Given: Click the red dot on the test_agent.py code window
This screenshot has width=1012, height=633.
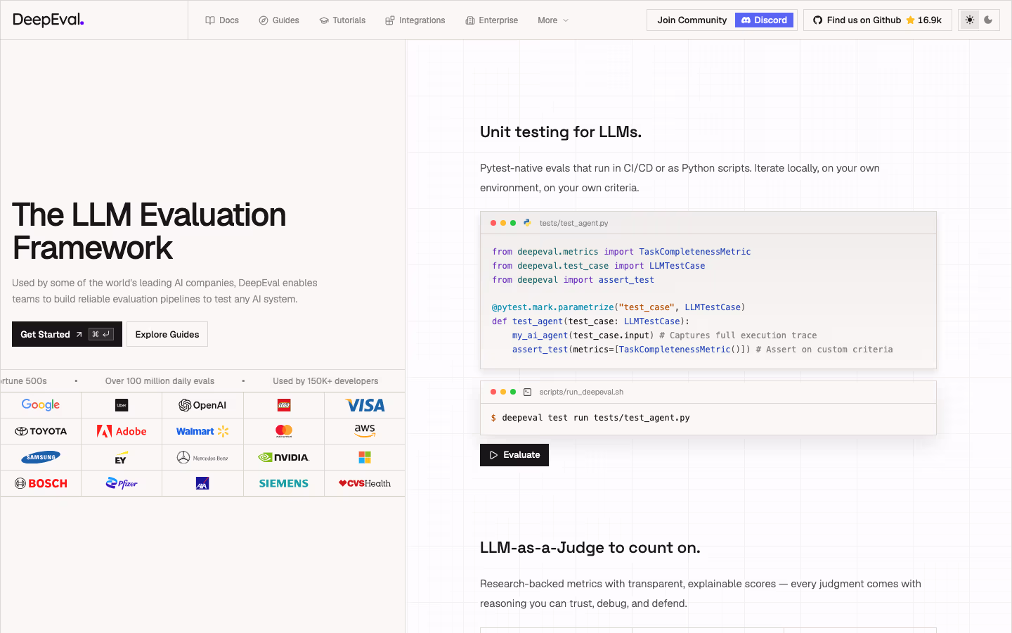Looking at the screenshot, I should tap(493, 223).
